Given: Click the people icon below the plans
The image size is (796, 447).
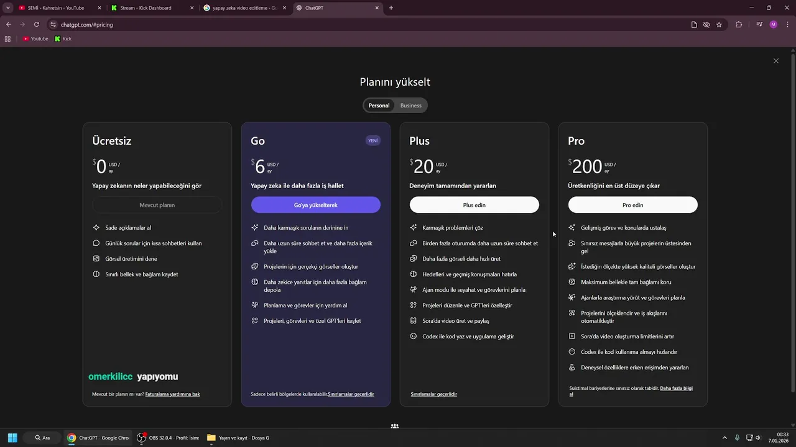Looking at the screenshot, I should pyautogui.click(x=394, y=427).
